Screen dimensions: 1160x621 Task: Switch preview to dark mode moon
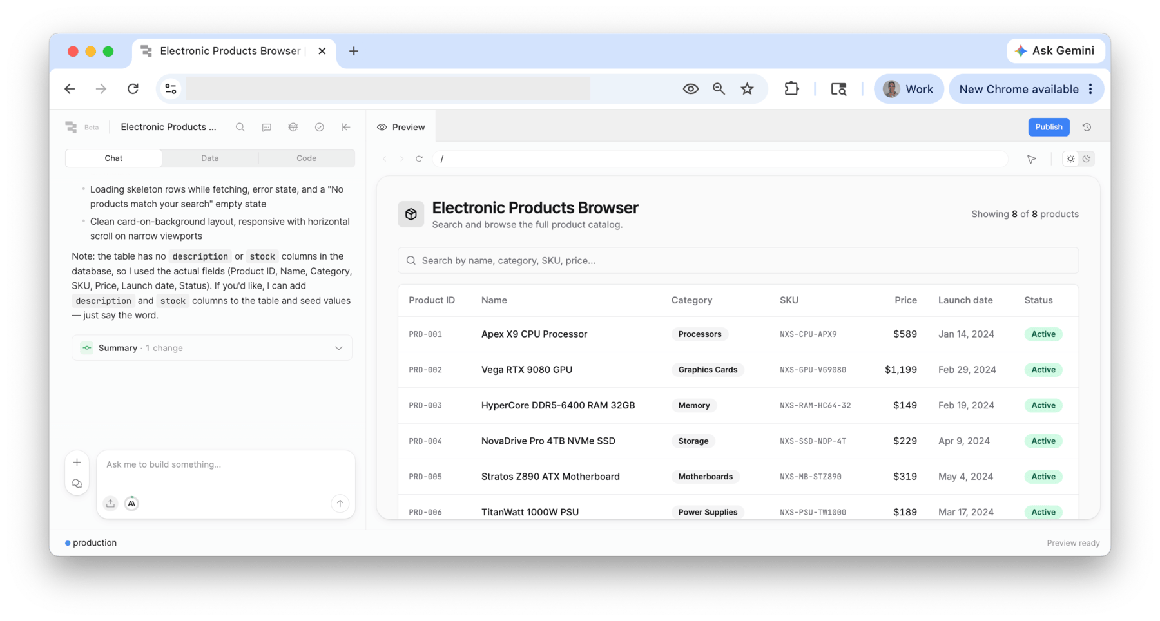(1087, 158)
